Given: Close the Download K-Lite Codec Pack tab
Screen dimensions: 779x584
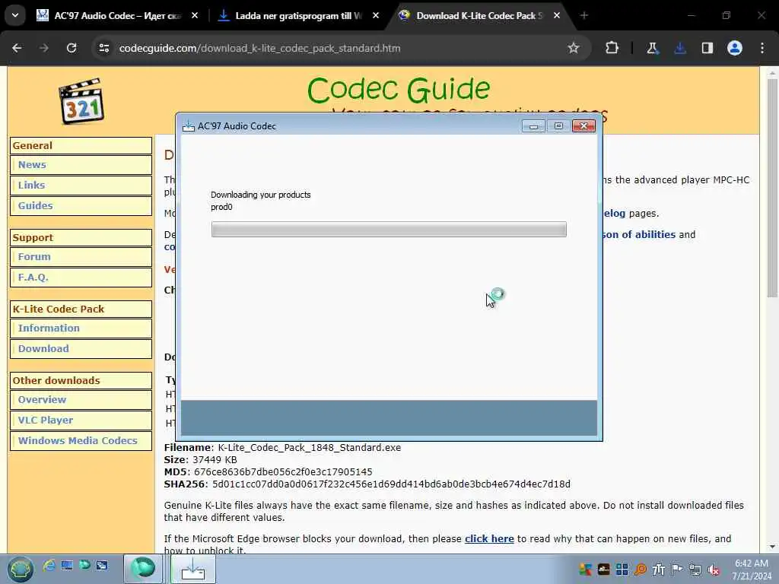Looking at the screenshot, I should 556,16.
